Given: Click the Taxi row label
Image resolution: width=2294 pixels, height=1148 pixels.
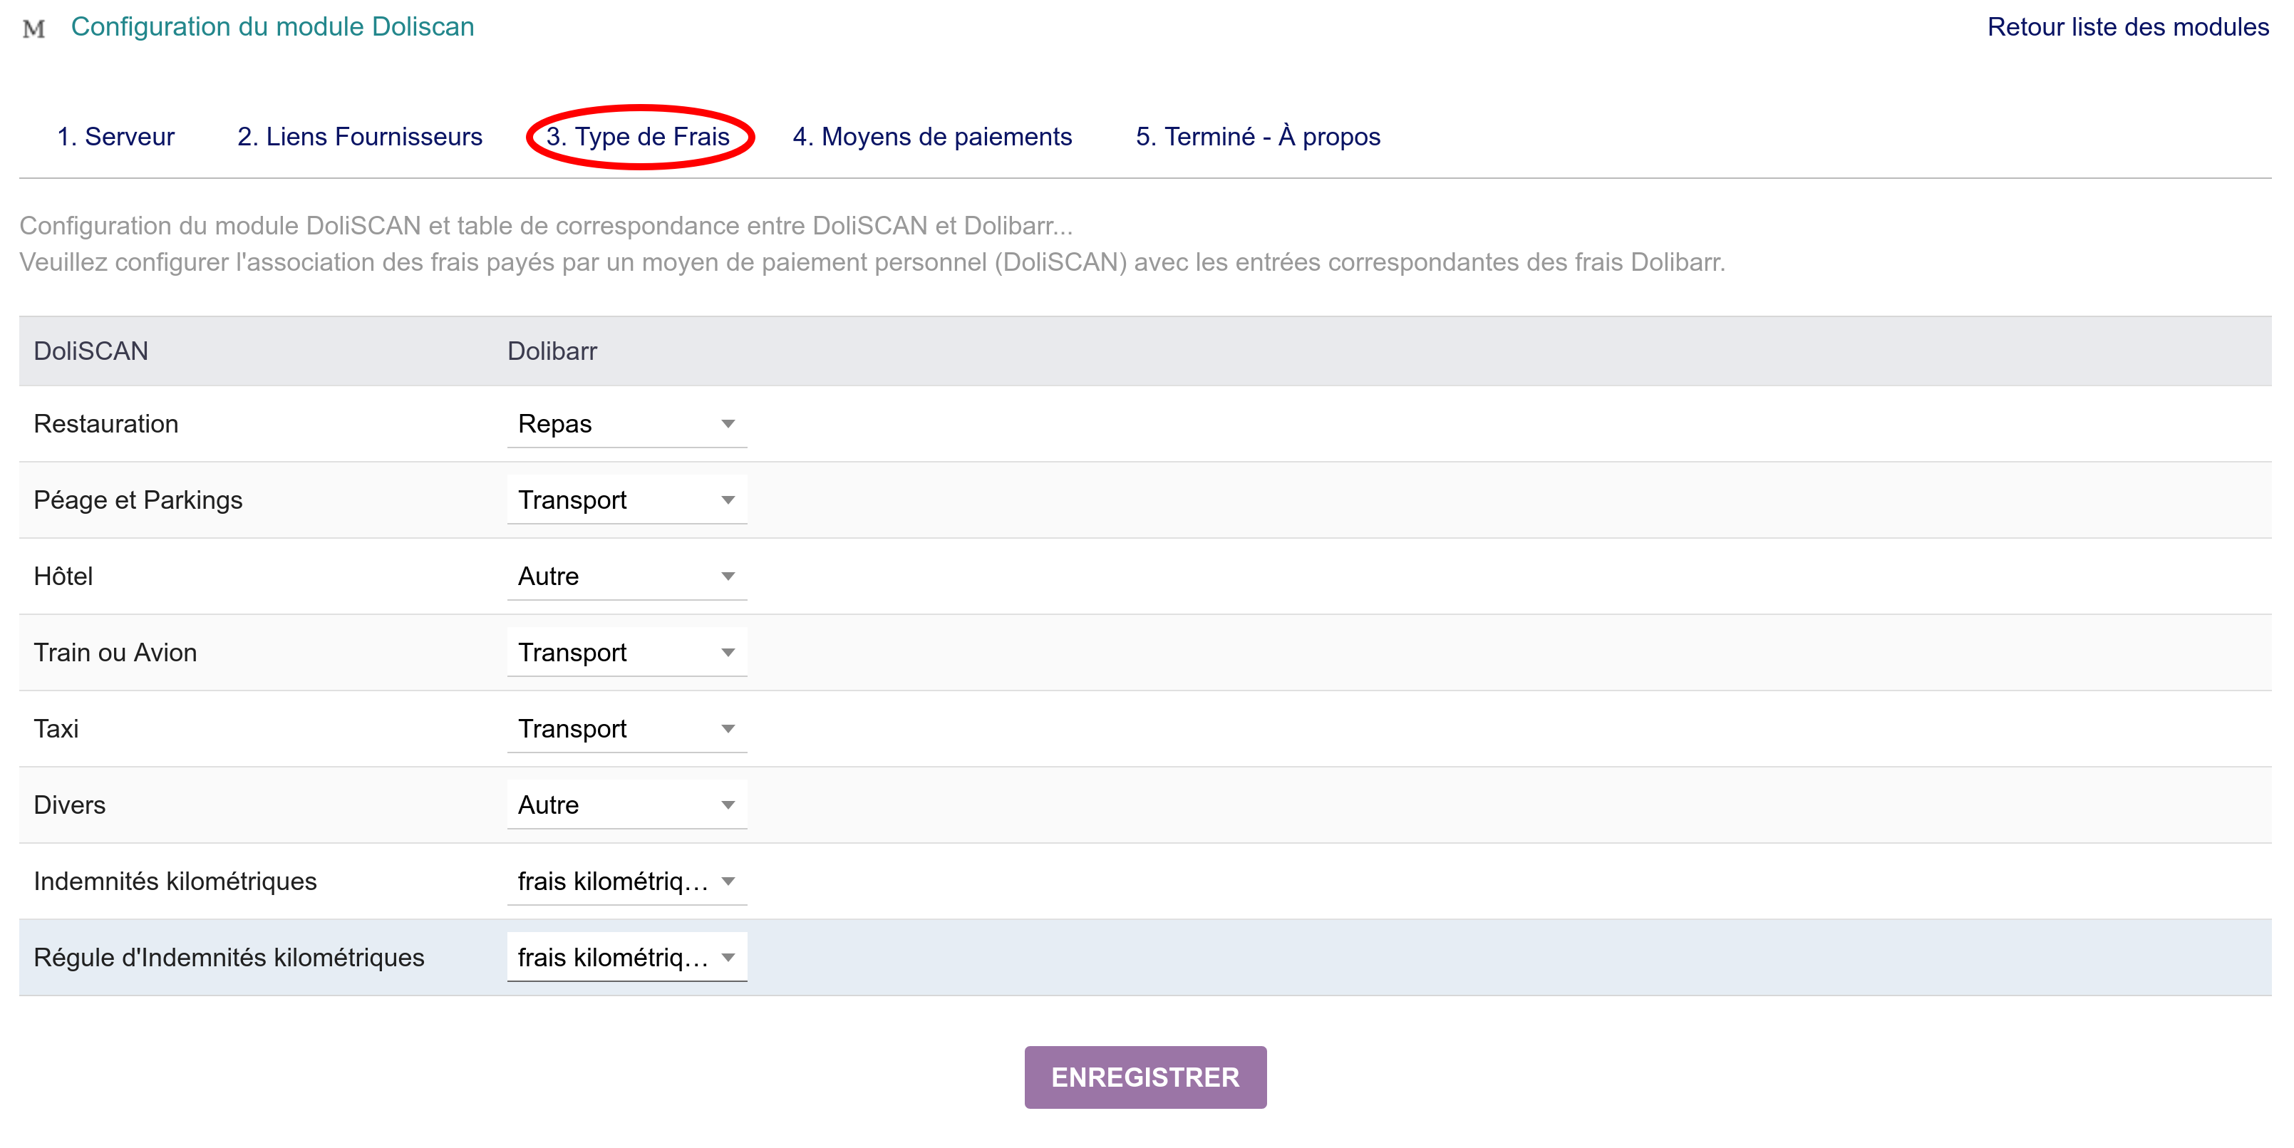Looking at the screenshot, I should coord(56,728).
